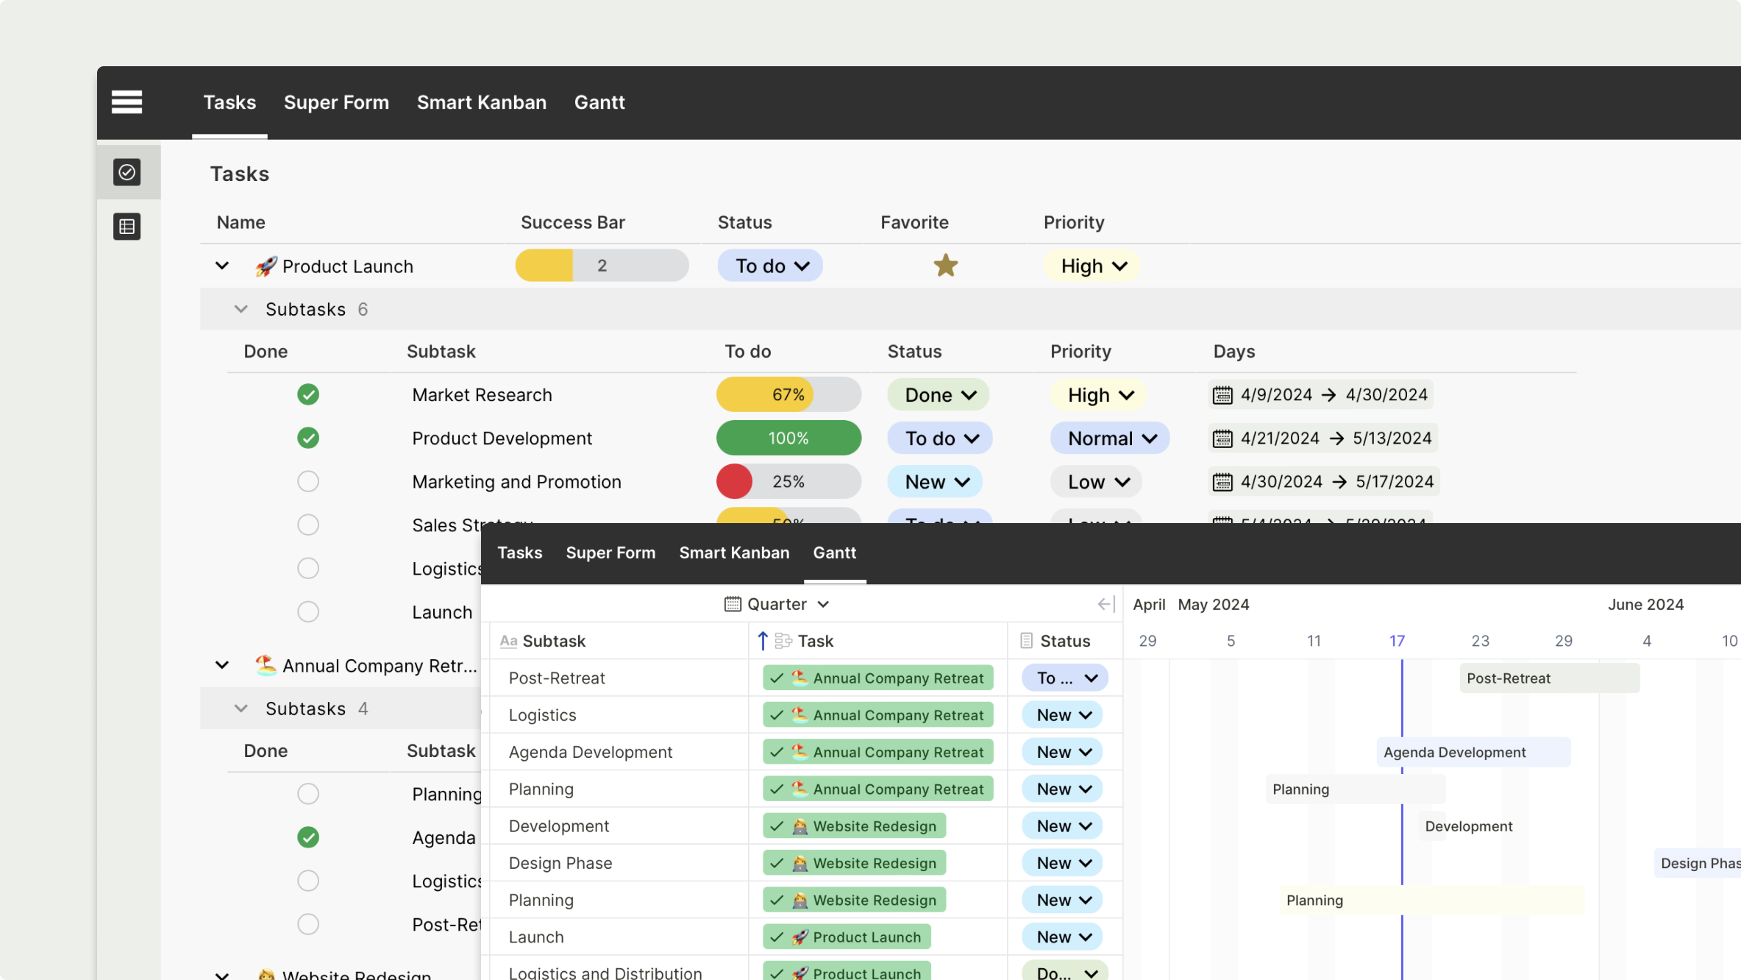Collapse the Product Launch task row

(x=221, y=266)
